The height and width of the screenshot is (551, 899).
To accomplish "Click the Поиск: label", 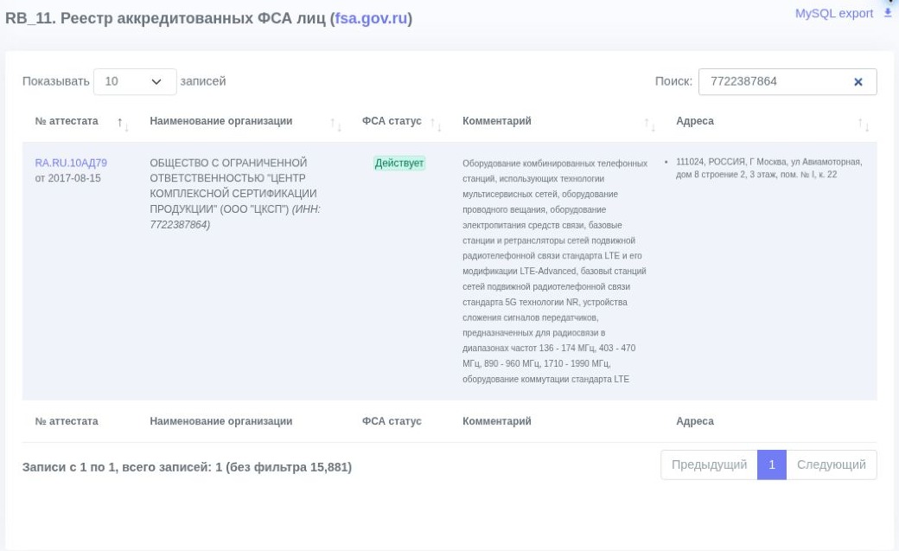I will point(673,81).
